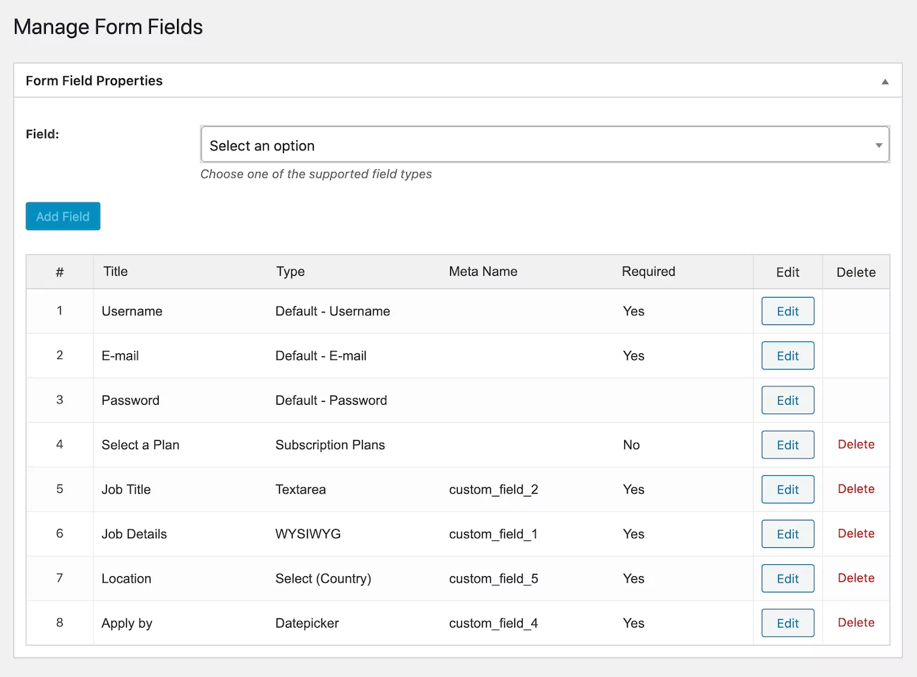Select the E-mail title cell
This screenshot has width=917, height=677.
[120, 355]
